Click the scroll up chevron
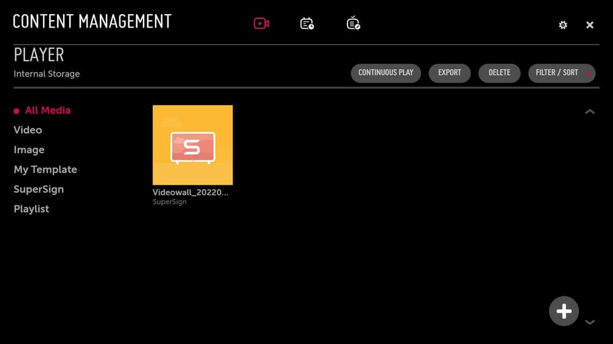This screenshot has width=613, height=344. 590,111
